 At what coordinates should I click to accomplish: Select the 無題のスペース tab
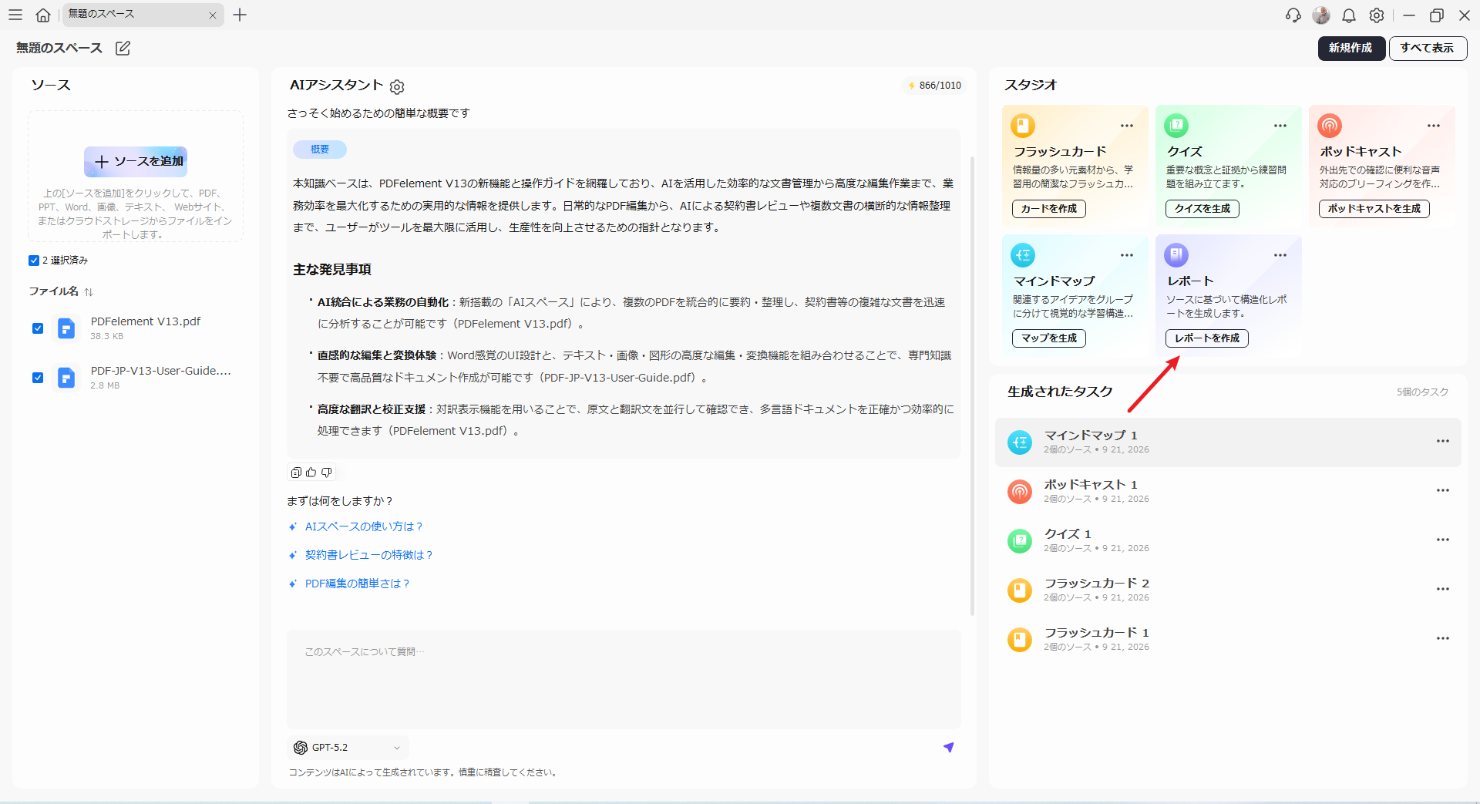tap(143, 15)
